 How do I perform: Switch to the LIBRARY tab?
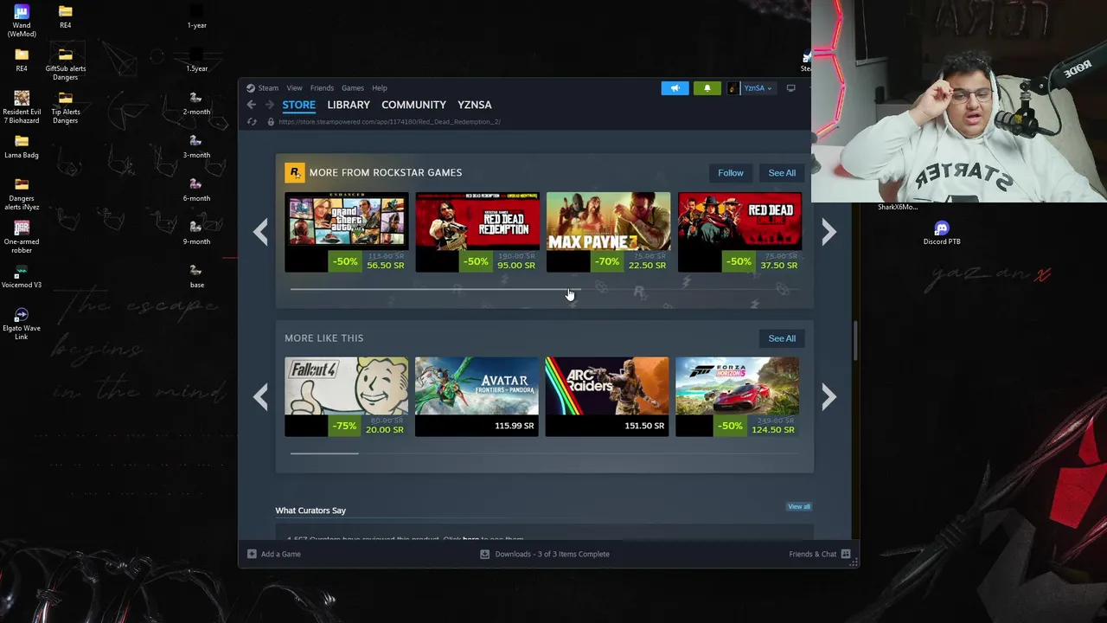click(x=349, y=105)
